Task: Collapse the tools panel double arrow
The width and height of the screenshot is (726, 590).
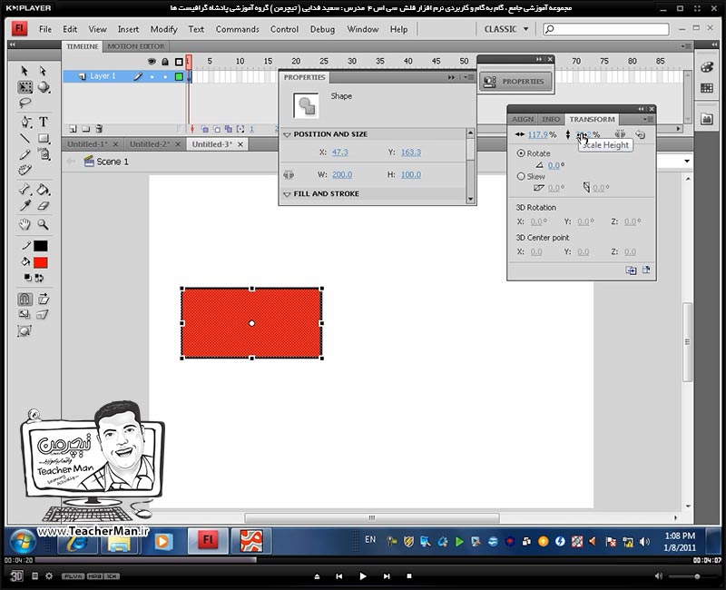Action: point(12,44)
